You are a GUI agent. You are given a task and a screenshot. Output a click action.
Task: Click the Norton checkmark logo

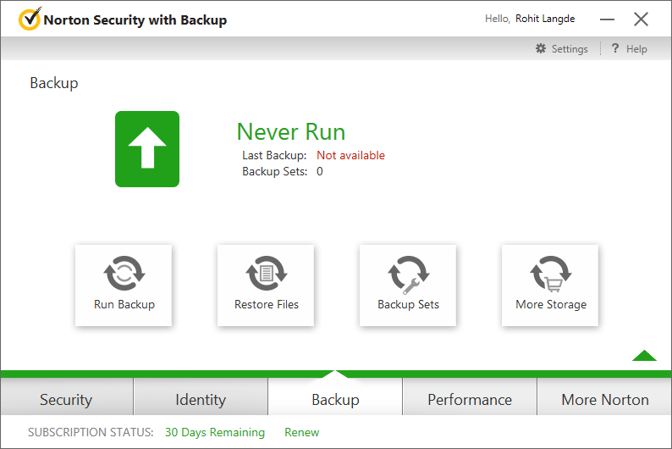[30, 19]
